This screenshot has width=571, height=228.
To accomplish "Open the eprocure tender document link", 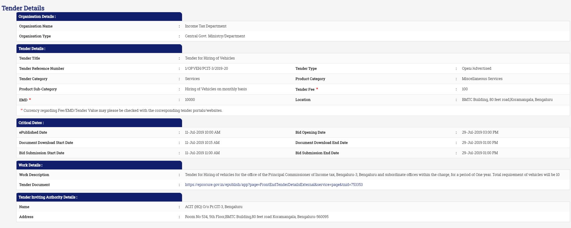I will coord(274,185).
